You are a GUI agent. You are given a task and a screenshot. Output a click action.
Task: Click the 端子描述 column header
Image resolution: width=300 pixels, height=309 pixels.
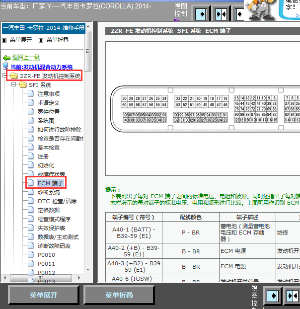coord(247,217)
